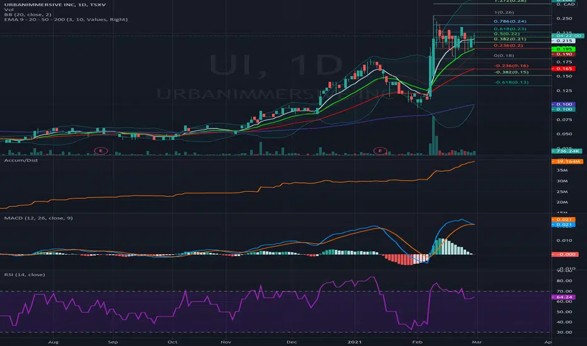Select the 0(0.18) Fibonacci level label
587x346 pixels.
(x=504, y=55)
